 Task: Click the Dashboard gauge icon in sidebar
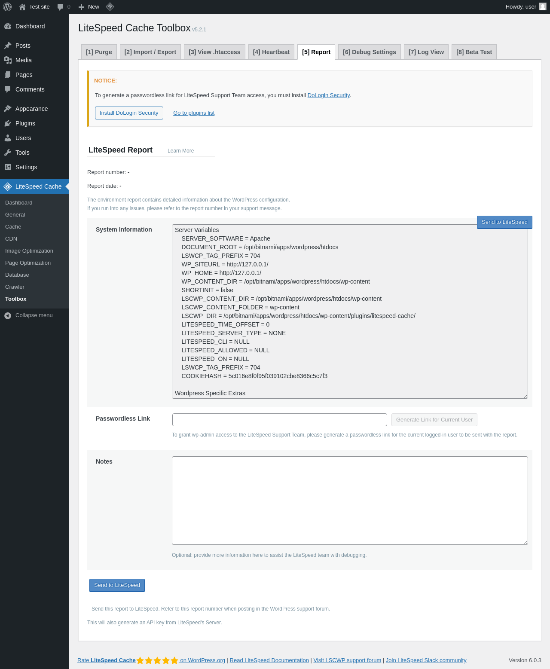pyautogui.click(x=8, y=26)
